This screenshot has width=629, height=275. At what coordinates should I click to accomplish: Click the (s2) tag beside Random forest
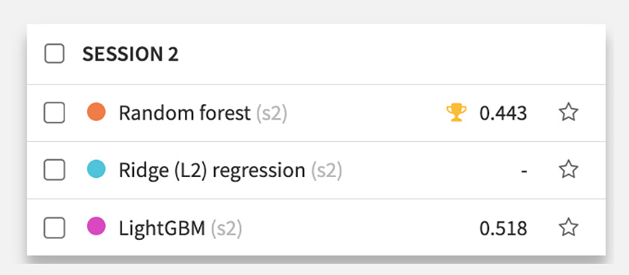point(272,114)
